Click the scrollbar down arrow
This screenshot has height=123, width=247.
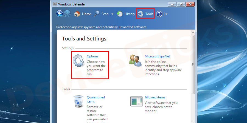pos(193,122)
